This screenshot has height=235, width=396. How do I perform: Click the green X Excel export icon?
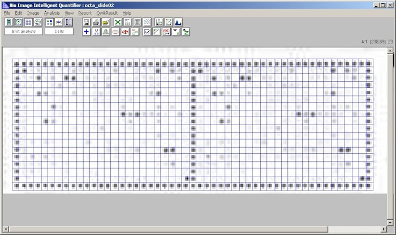[118, 22]
